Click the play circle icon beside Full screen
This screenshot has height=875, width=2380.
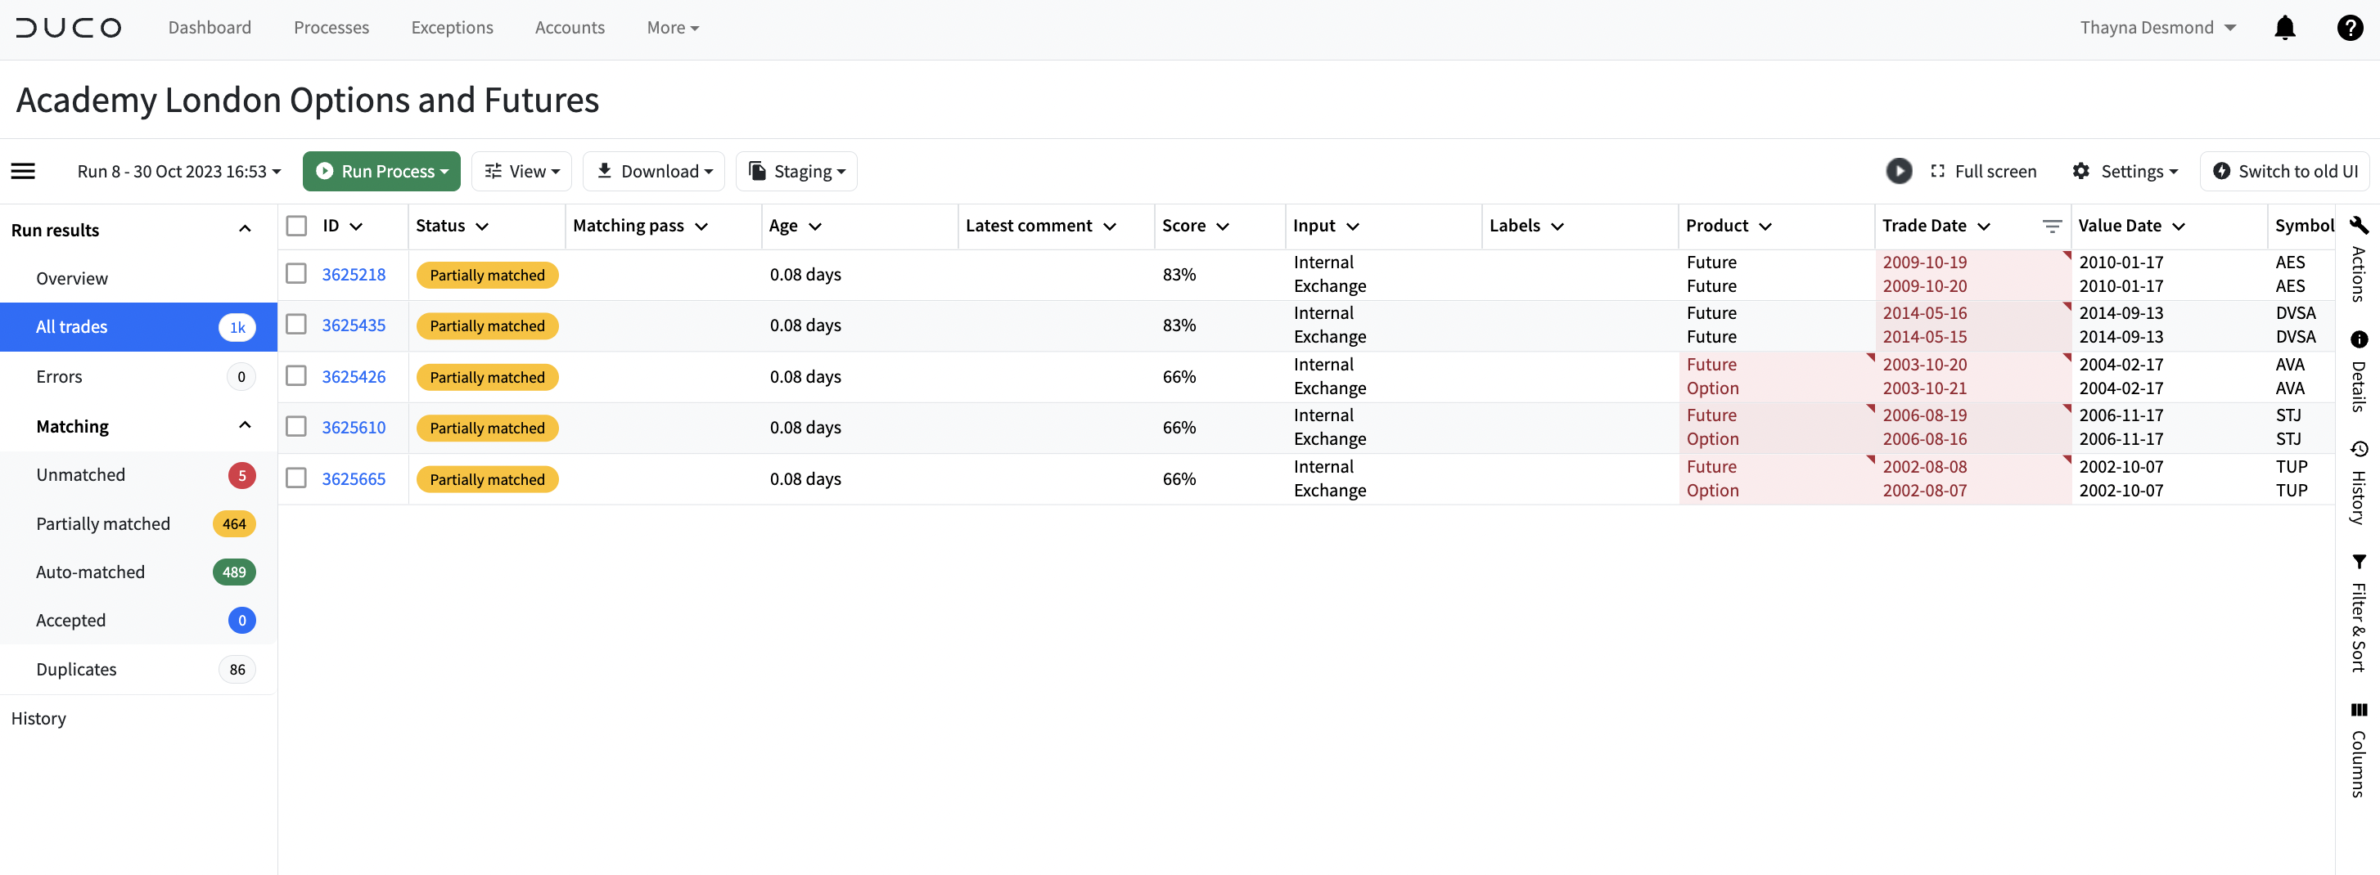click(1899, 171)
